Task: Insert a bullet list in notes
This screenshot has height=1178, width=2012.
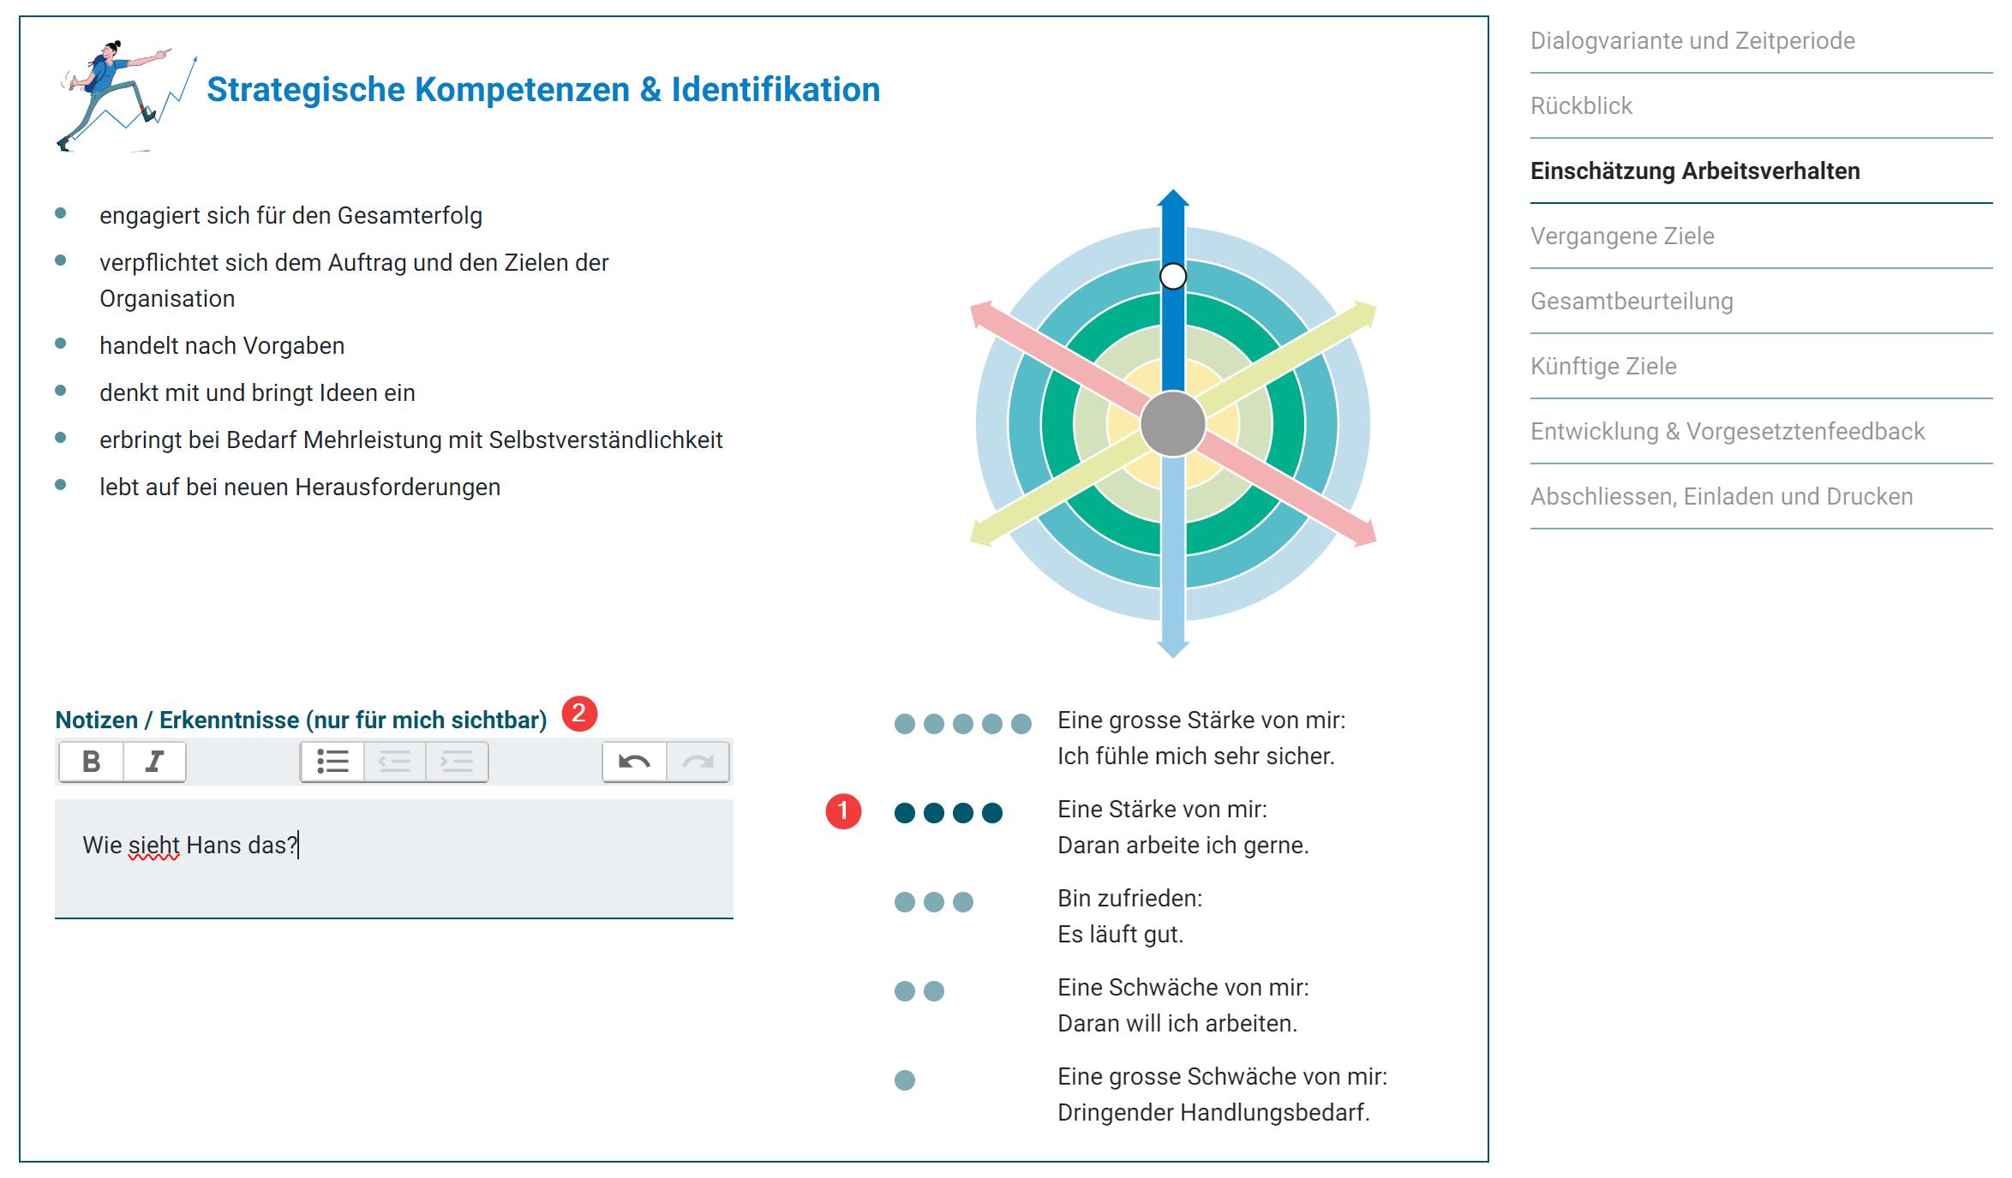Action: pyautogui.click(x=332, y=761)
